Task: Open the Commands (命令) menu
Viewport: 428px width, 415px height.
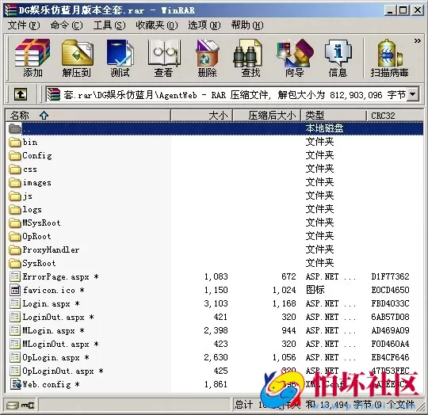Action: point(67,25)
